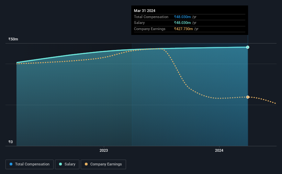Click the 2024 x-axis label
Screen dimensions: 282x174
219,150
